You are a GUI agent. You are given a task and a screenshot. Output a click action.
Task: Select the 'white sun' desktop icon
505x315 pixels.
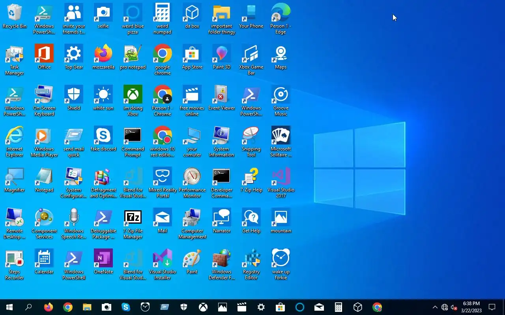[103, 98]
